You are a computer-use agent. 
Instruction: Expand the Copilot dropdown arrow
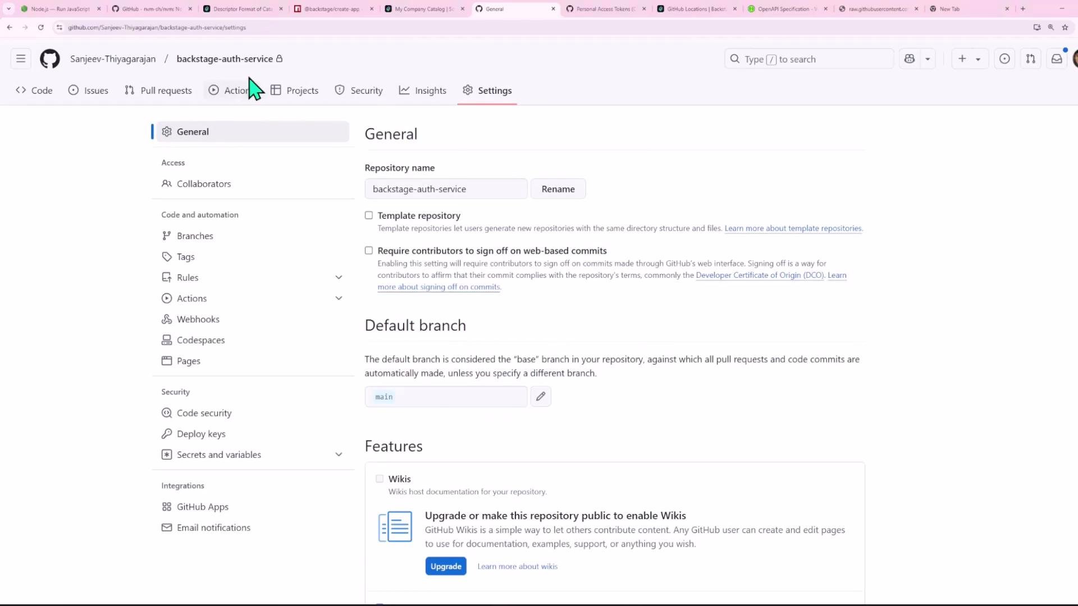pos(928,59)
